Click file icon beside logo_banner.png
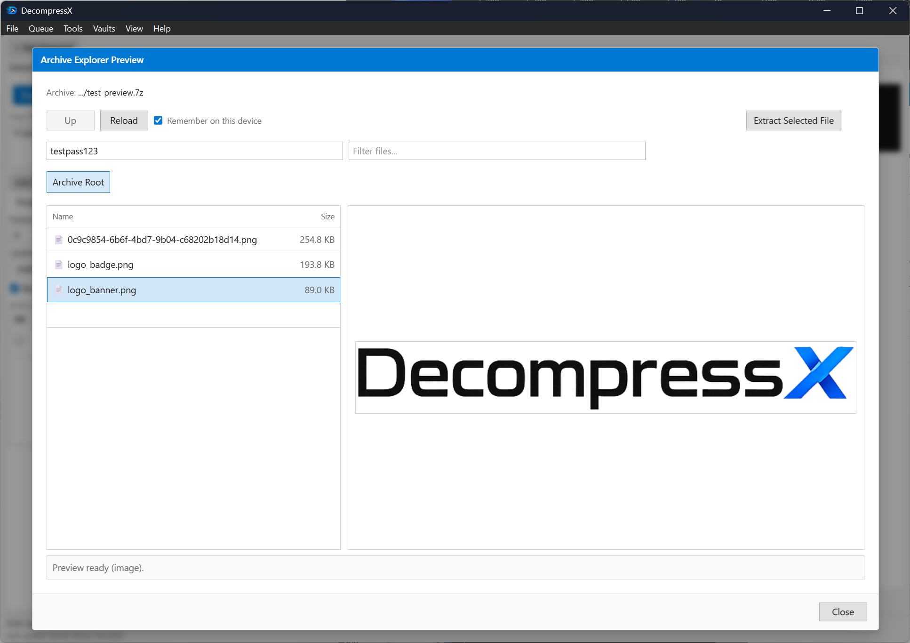 [59, 290]
